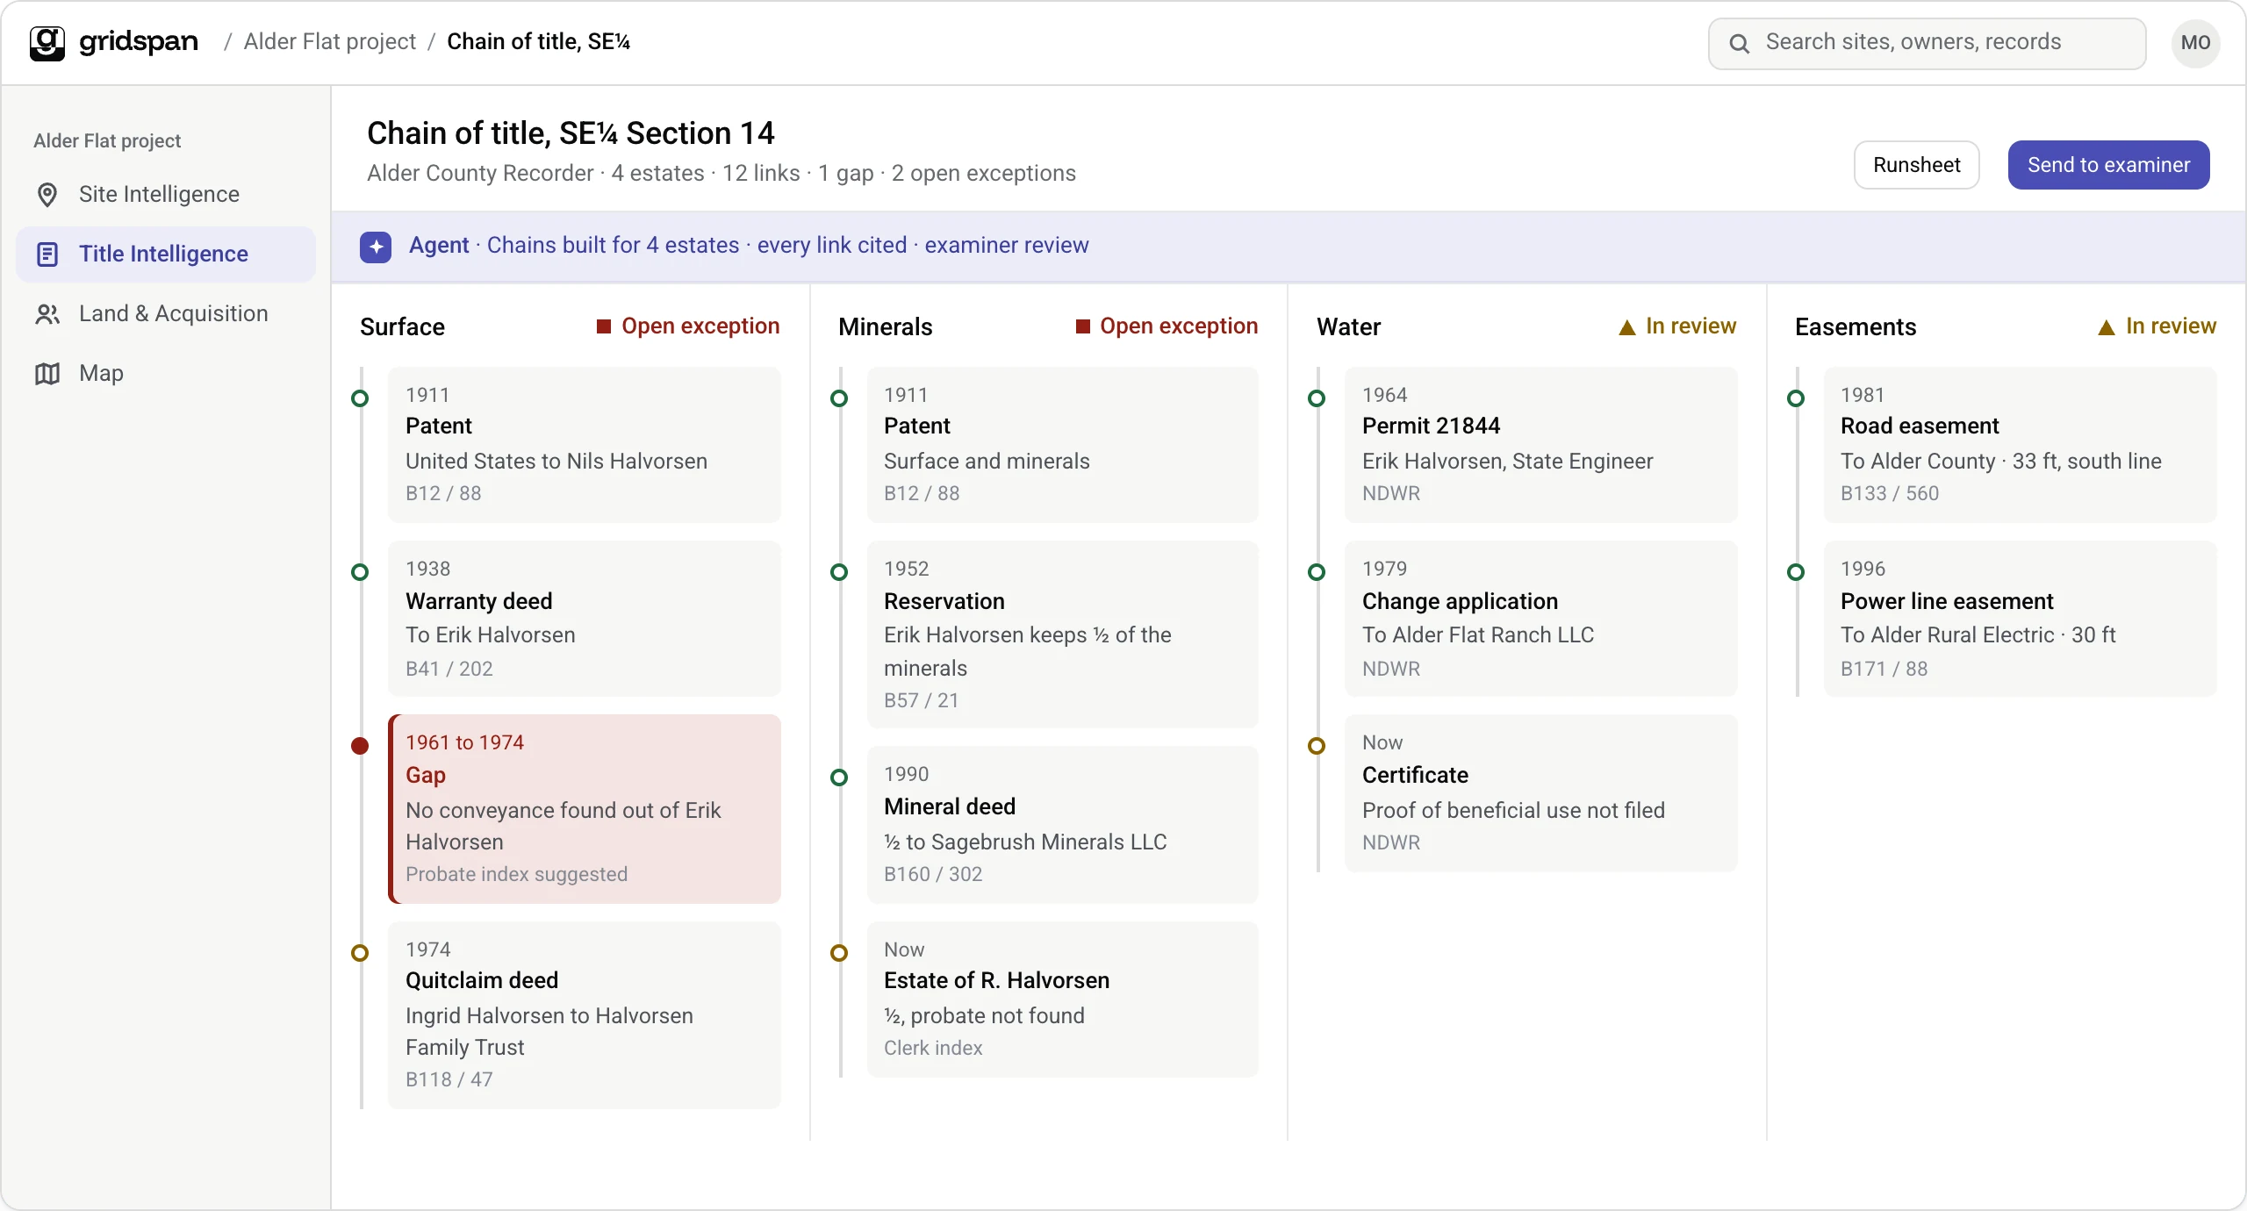Screen dimensions: 2247x1211
Task: Click the Surface Open exception status
Action: click(x=688, y=326)
